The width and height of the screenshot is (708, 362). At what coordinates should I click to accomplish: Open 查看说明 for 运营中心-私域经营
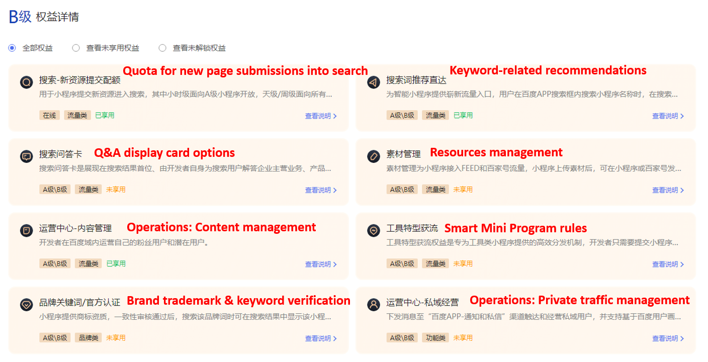point(668,338)
